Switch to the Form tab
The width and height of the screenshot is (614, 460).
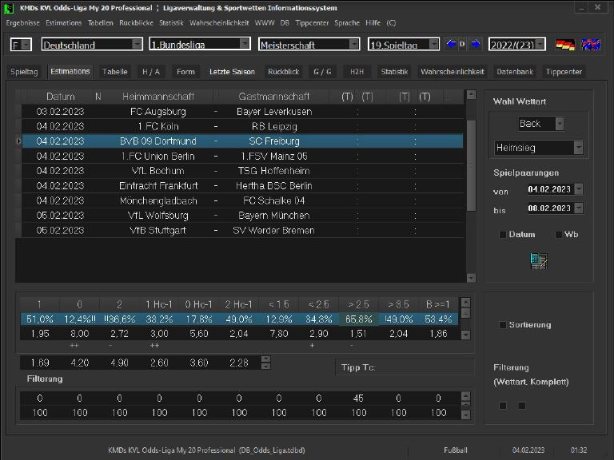point(185,72)
